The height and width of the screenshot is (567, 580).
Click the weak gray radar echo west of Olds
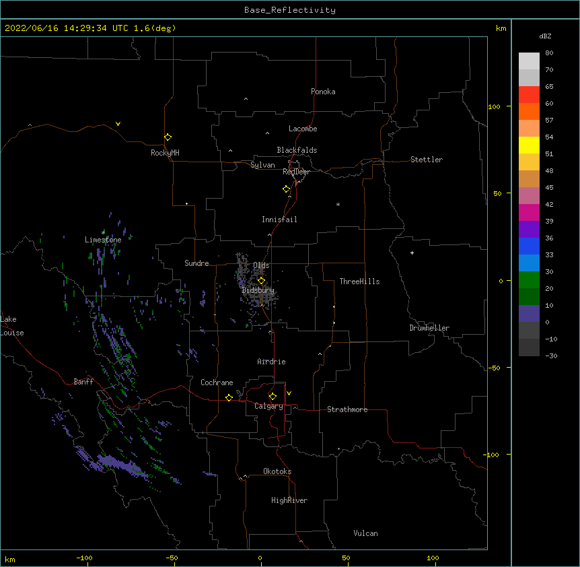tap(243, 268)
